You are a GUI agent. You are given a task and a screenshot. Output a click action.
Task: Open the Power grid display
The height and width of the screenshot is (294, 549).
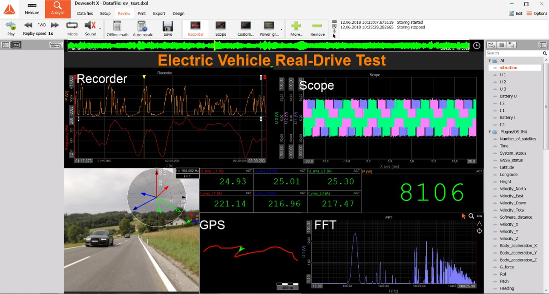(x=269, y=28)
